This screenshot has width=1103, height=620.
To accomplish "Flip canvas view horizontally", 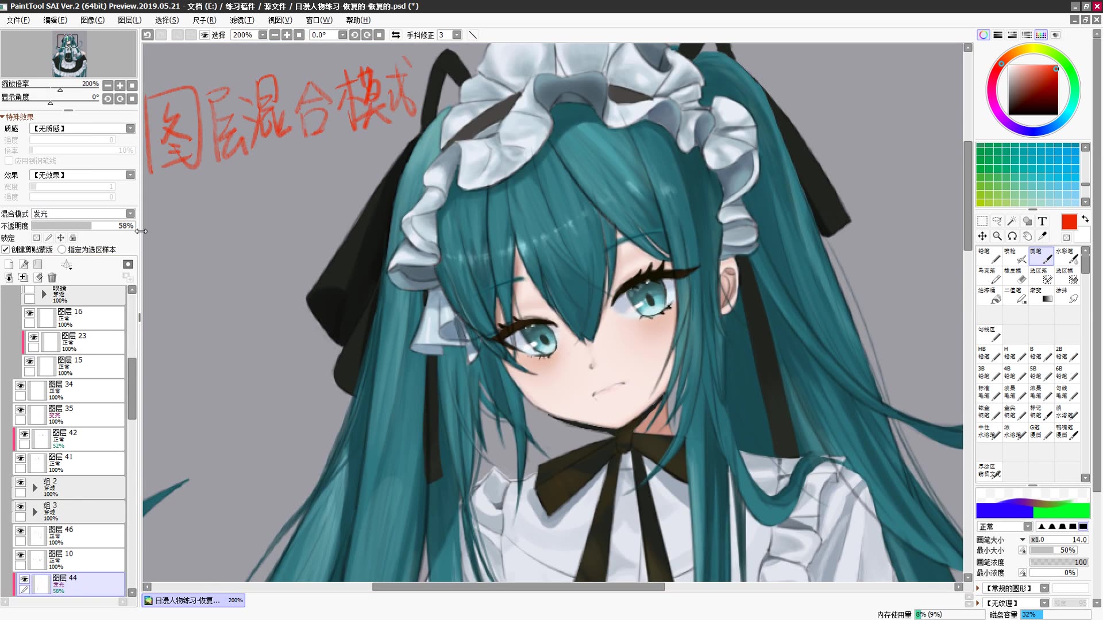I will 396,35.
